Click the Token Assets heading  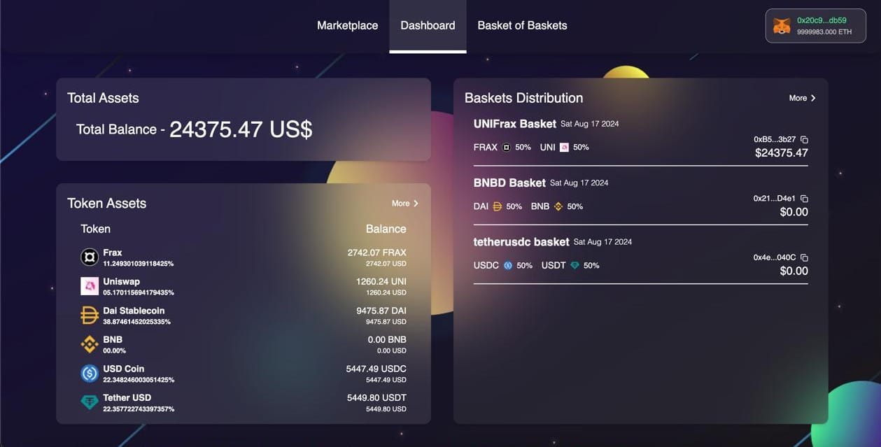pyautogui.click(x=106, y=203)
